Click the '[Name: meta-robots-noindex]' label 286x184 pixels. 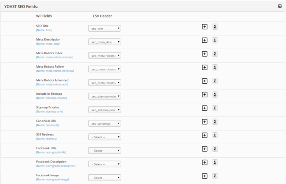click(x=55, y=57)
